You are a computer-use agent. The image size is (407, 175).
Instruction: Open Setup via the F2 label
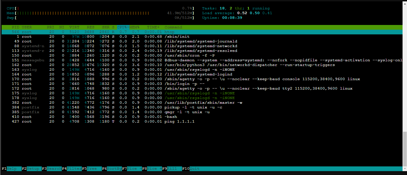coord(32,168)
